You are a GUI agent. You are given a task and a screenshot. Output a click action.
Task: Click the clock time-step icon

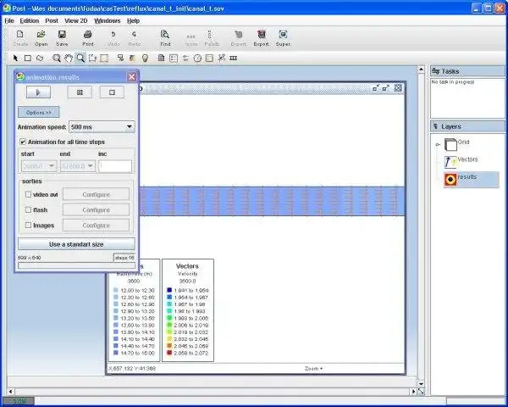[197, 59]
